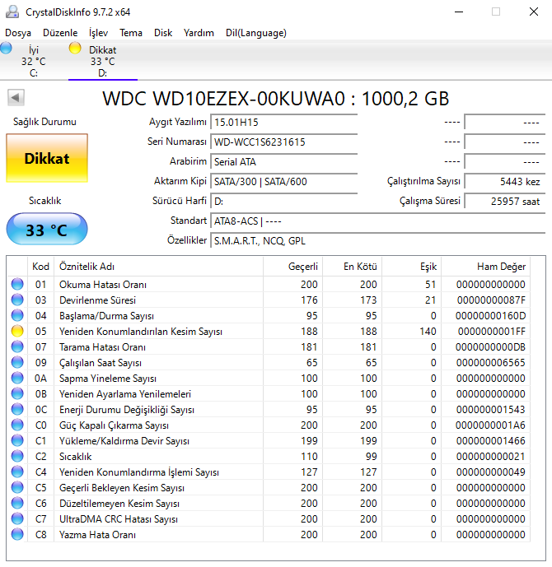Click status orb of Güç Kapalı Çıkarma Sayısı
Viewport: 552px width, 567px height.
tap(17, 425)
